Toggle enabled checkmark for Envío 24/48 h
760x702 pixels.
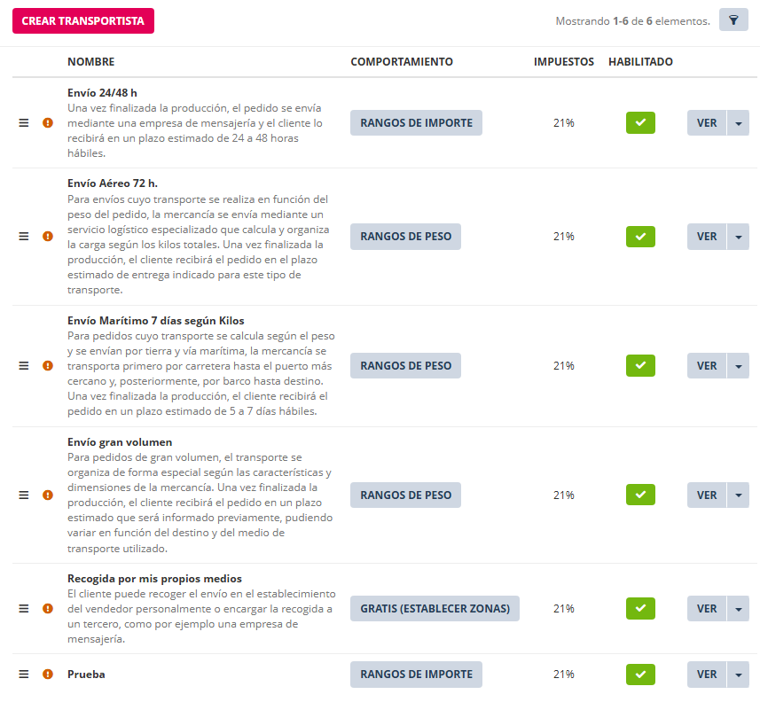[x=640, y=123]
